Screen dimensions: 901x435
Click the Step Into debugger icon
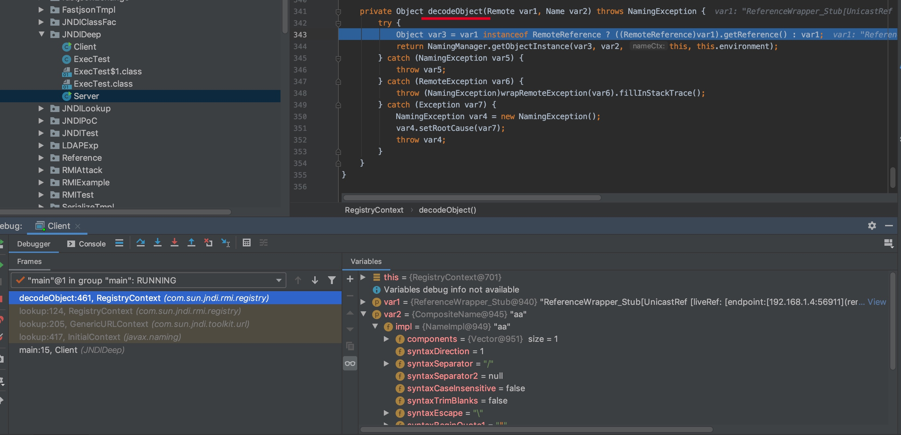[157, 243]
